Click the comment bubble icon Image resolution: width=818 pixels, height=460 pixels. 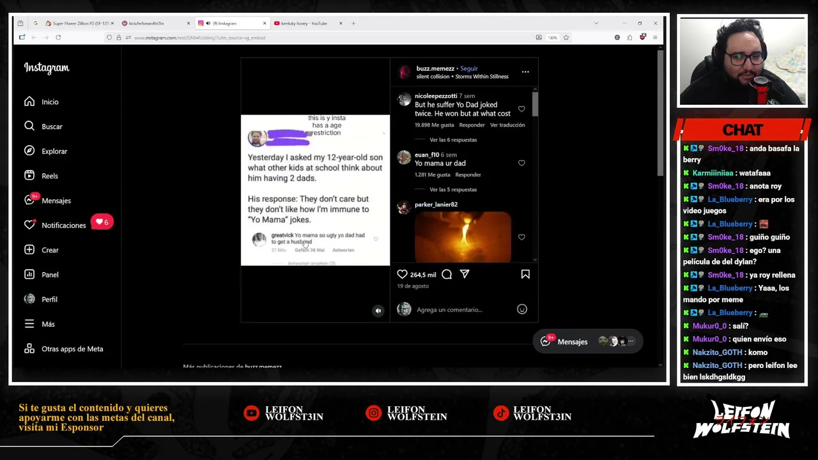(447, 274)
